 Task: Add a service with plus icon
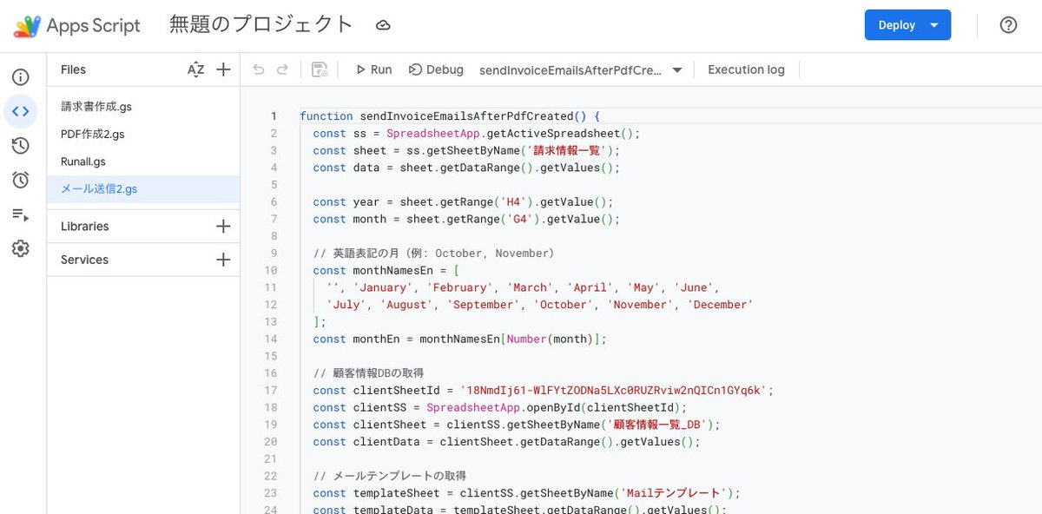click(x=223, y=260)
